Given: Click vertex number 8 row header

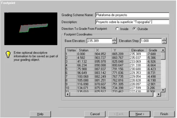Looking at the screenshot, I should tap(71, 80).
